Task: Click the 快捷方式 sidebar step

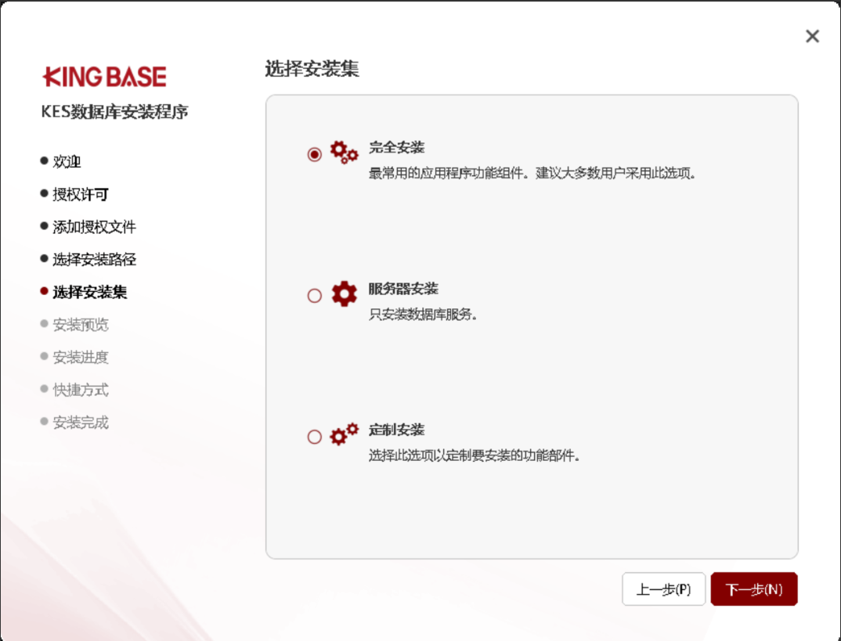Action: pos(81,390)
